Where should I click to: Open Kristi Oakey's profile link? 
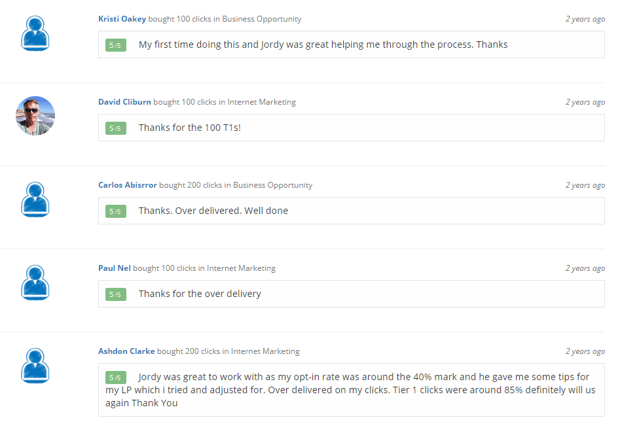point(122,19)
